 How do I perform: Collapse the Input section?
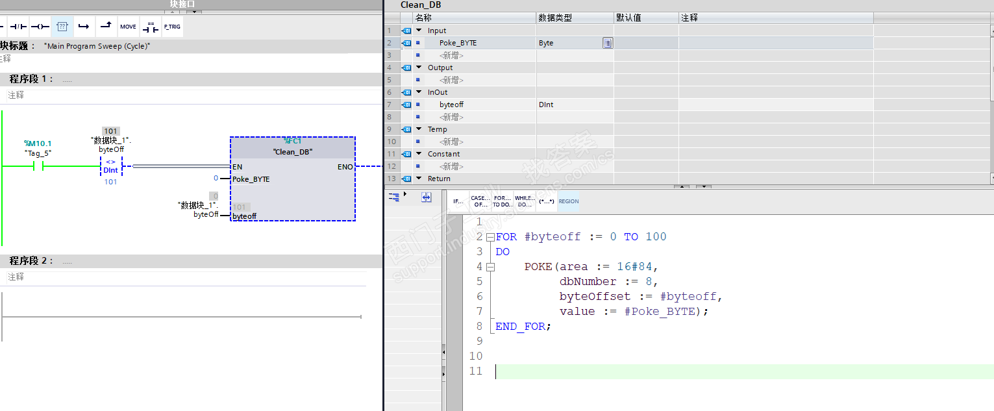[419, 31]
